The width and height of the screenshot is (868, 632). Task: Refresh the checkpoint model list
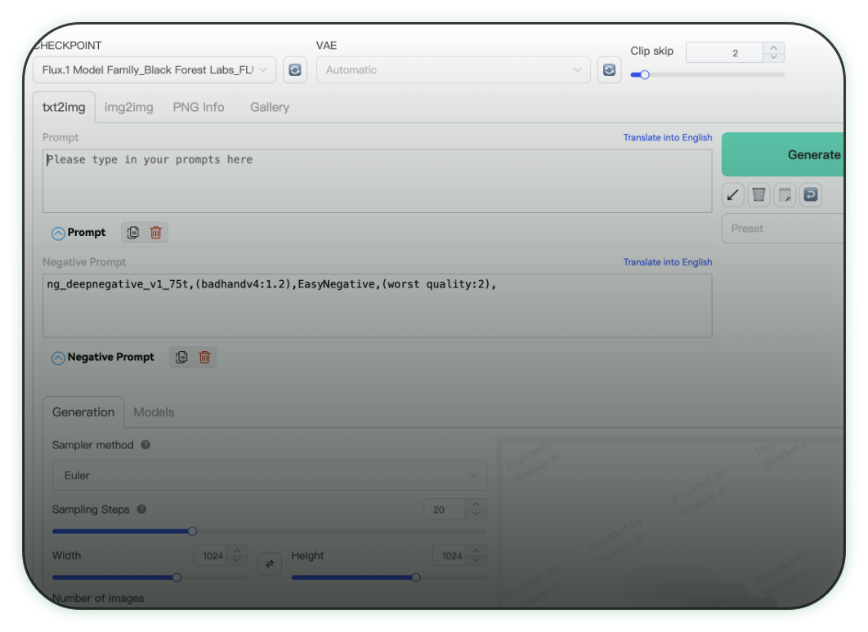pyautogui.click(x=294, y=70)
